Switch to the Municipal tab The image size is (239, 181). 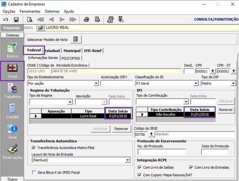72,51
